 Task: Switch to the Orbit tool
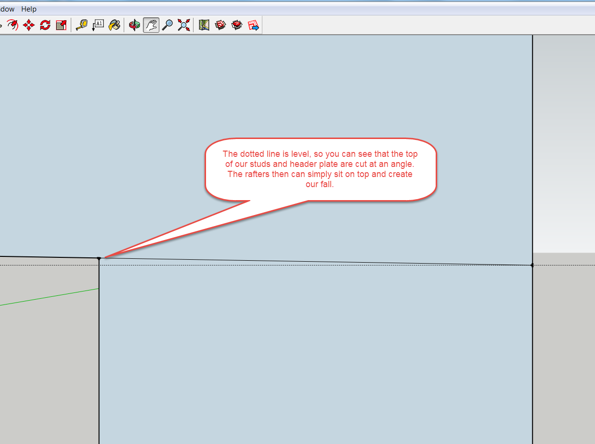135,25
